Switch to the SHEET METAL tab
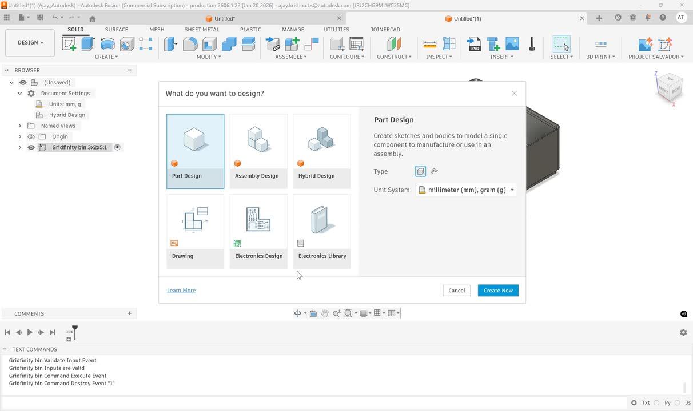The width and height of the screenshot is (693, 411). pyautogui.click(x=201, y=29)
